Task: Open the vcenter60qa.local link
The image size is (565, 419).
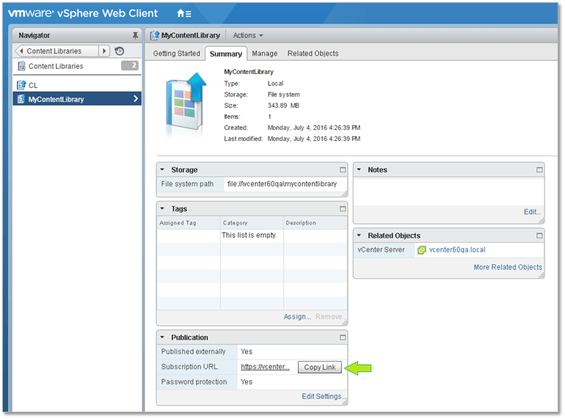Action: 457,249
